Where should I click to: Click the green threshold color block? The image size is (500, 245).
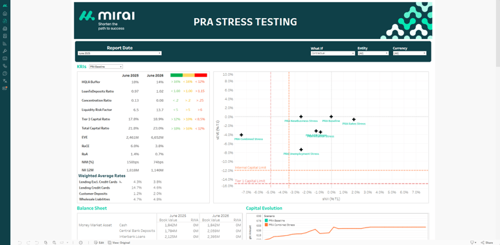click(x=176, y=75)
